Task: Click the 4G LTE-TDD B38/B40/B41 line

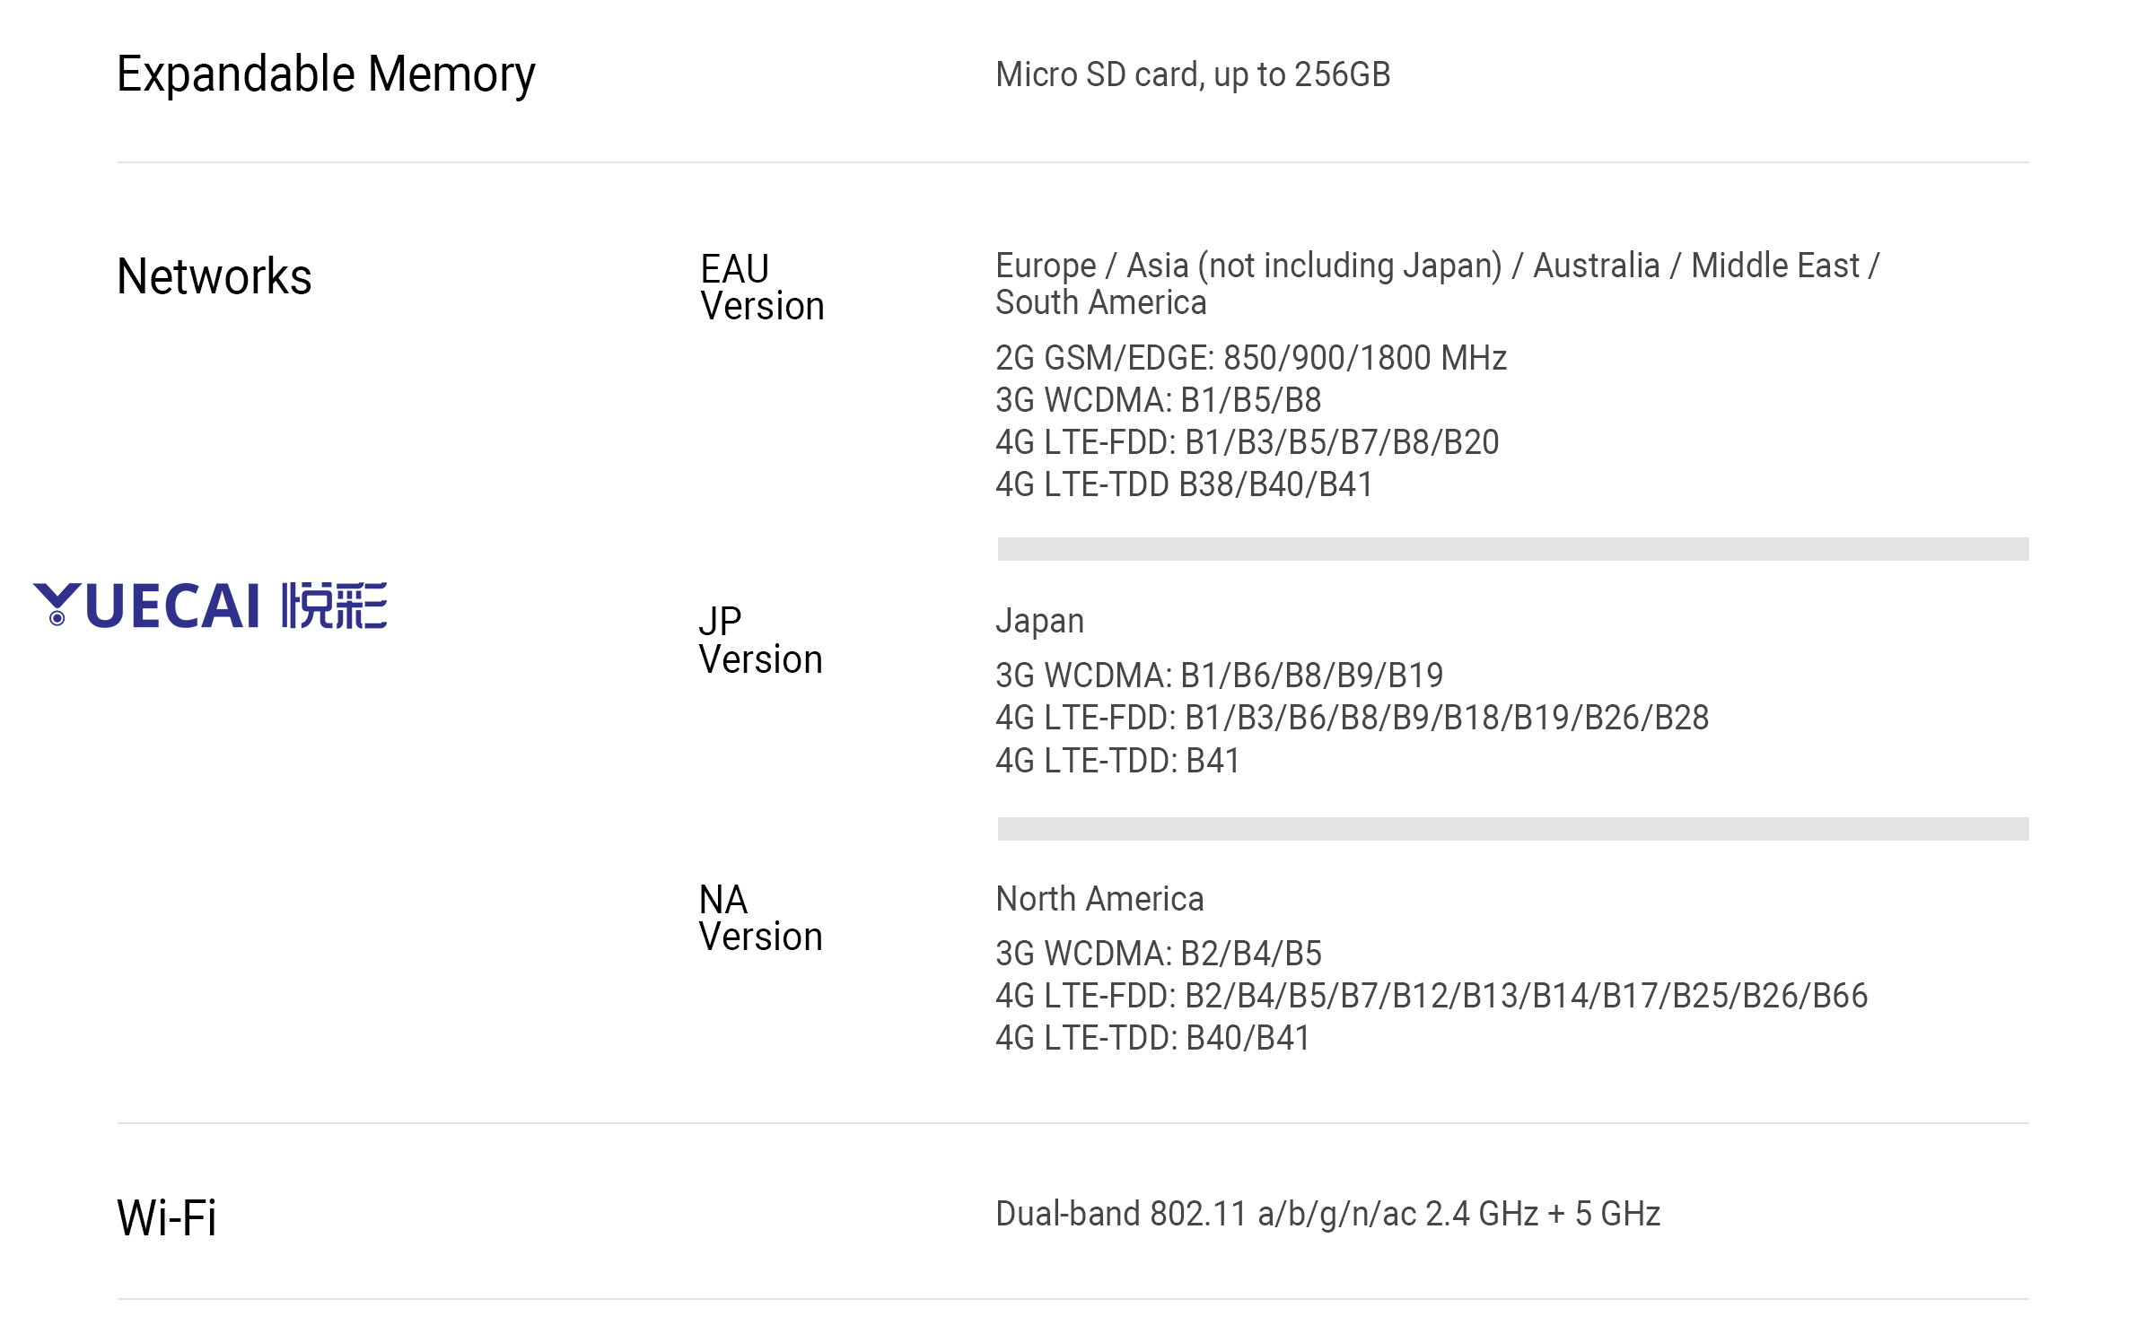Action: tap(1184, 484)
